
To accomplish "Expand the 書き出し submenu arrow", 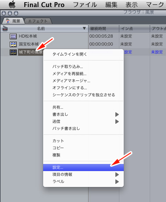I will 117,114.
